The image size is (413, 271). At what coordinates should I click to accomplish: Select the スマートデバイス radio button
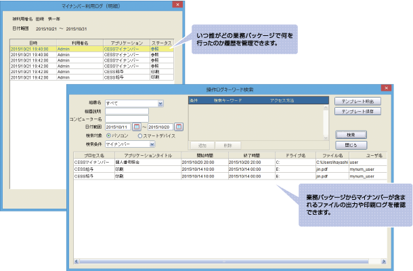(140, 135)
